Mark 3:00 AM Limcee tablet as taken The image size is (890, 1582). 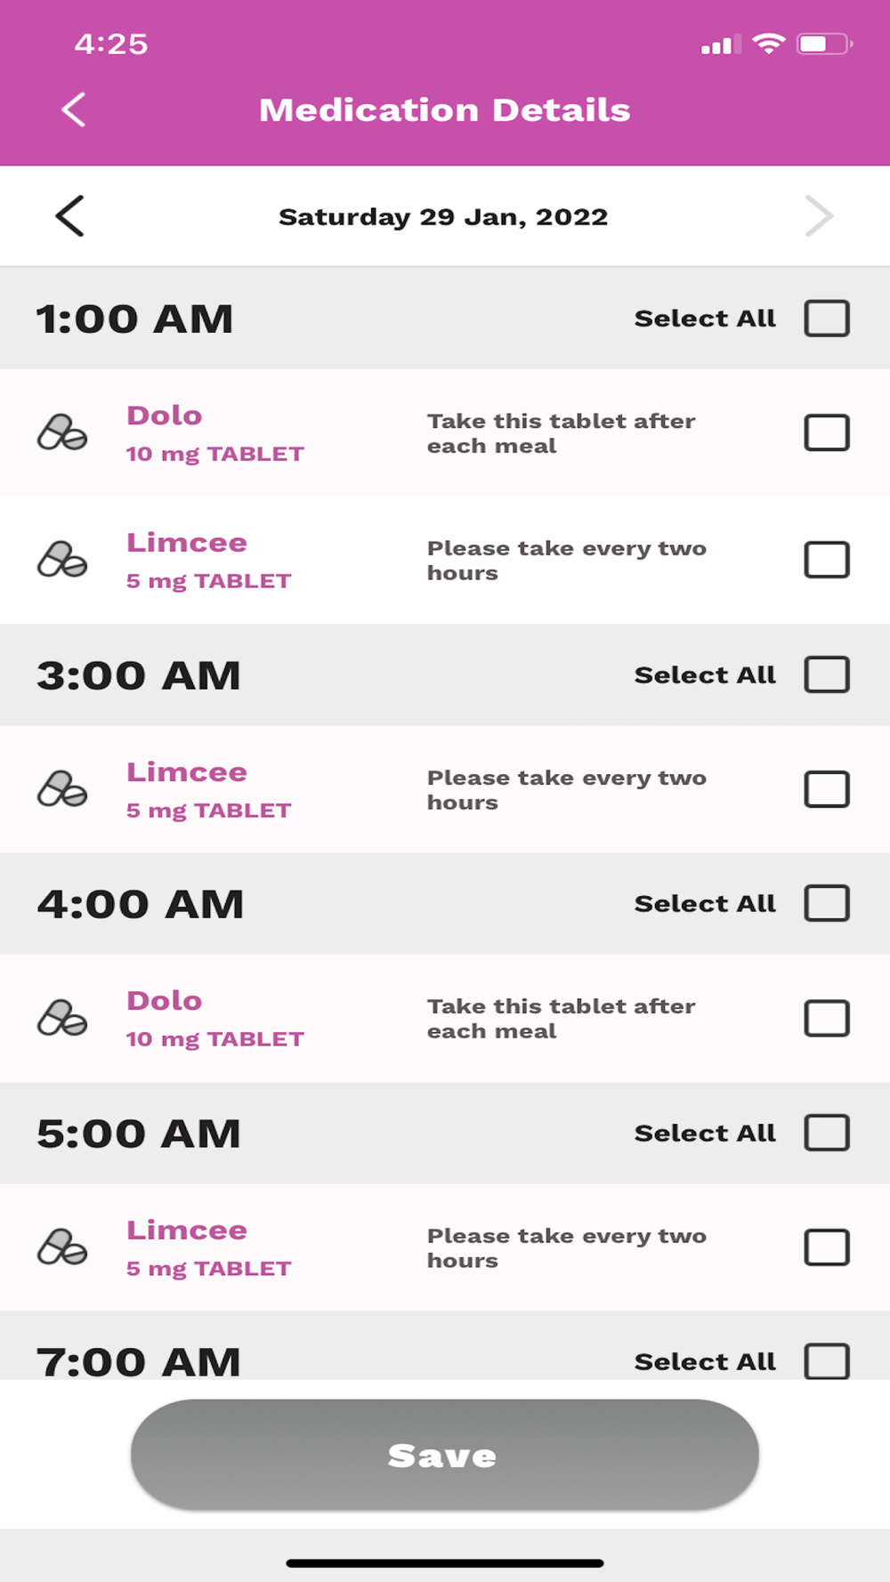[827, 789]
